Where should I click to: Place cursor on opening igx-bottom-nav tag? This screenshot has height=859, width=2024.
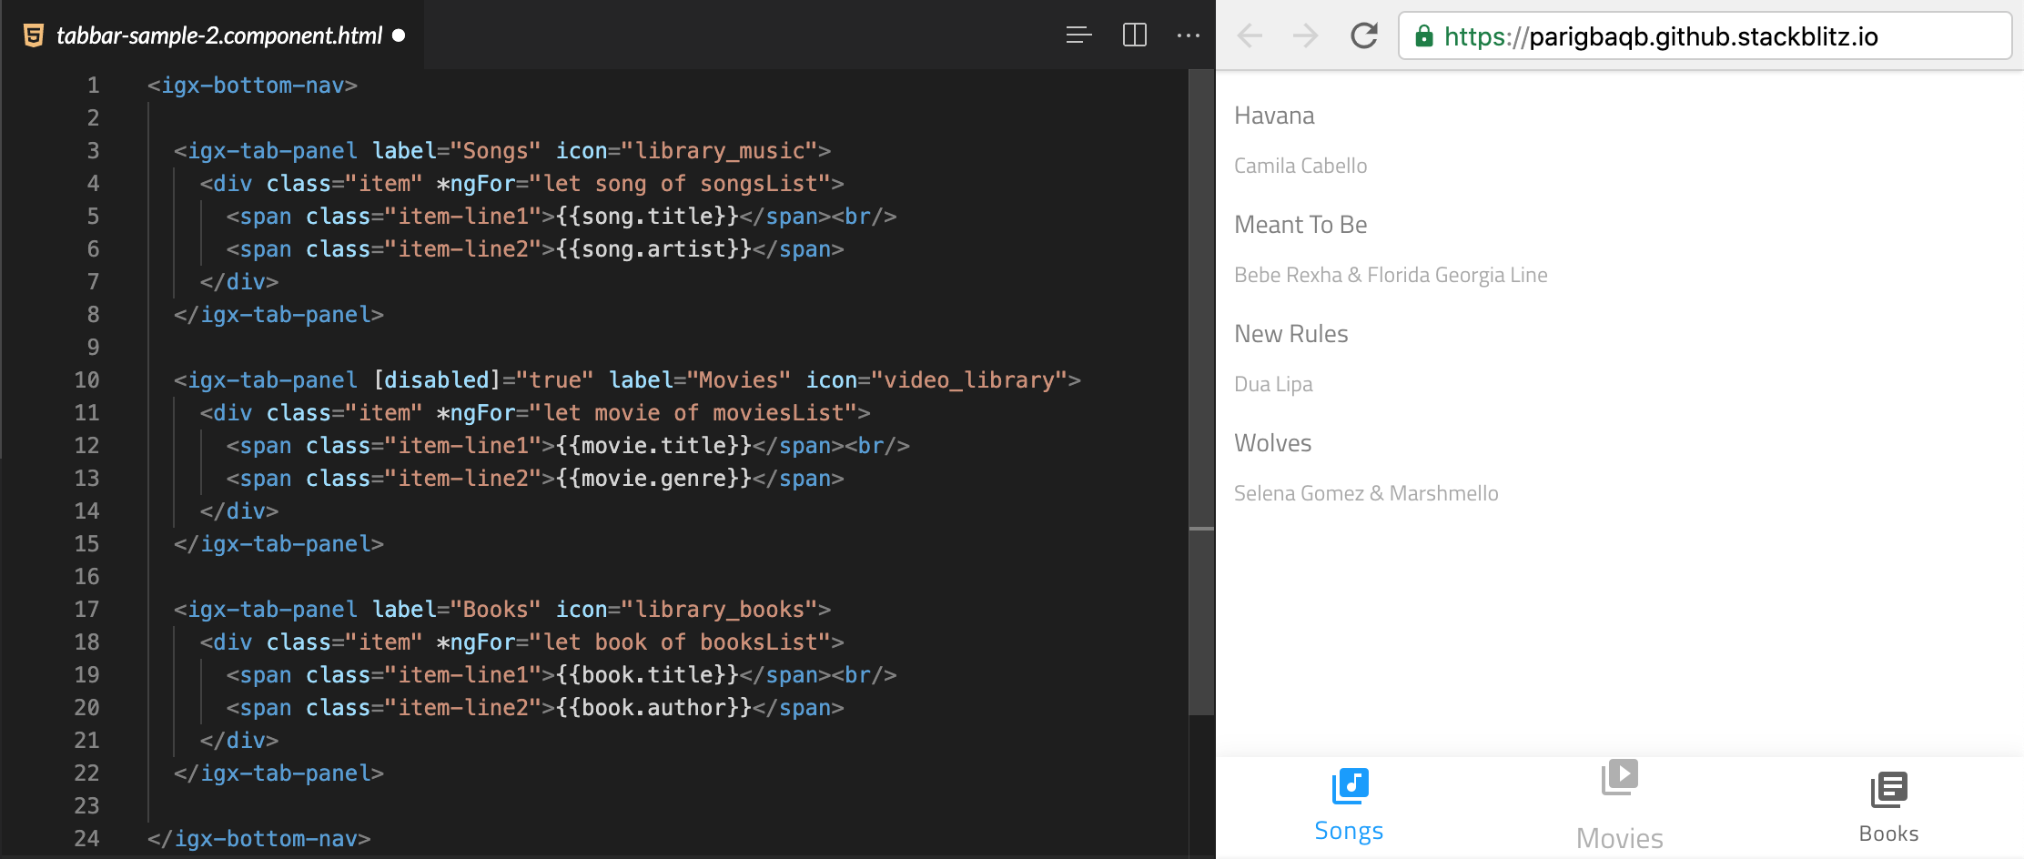click(252, 86)
